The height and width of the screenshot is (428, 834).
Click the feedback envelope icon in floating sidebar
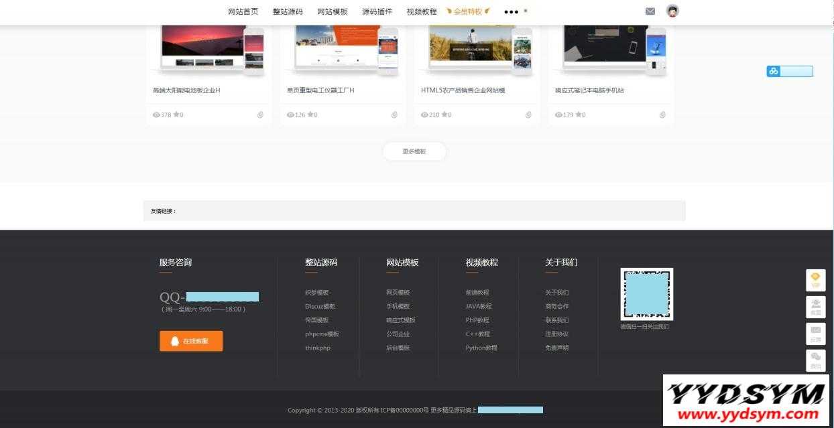pyautogui.click(x=815, y=334)
